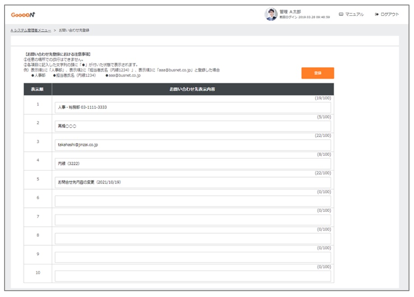The width and height of the screenshot is (414, 297).
Task: Edit row 2 field containing 高橋○○○
Action: 193,126
